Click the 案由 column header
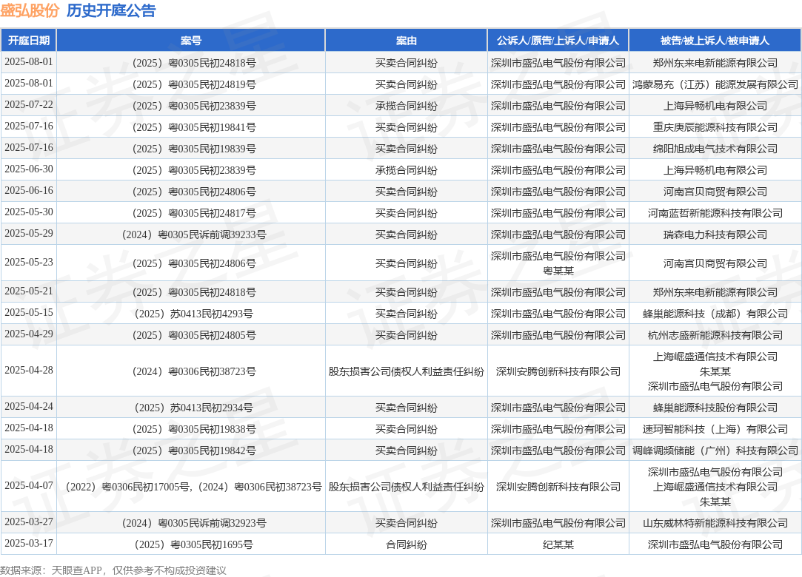Screen dimensions: 802x577 click(x=406, y=41)
